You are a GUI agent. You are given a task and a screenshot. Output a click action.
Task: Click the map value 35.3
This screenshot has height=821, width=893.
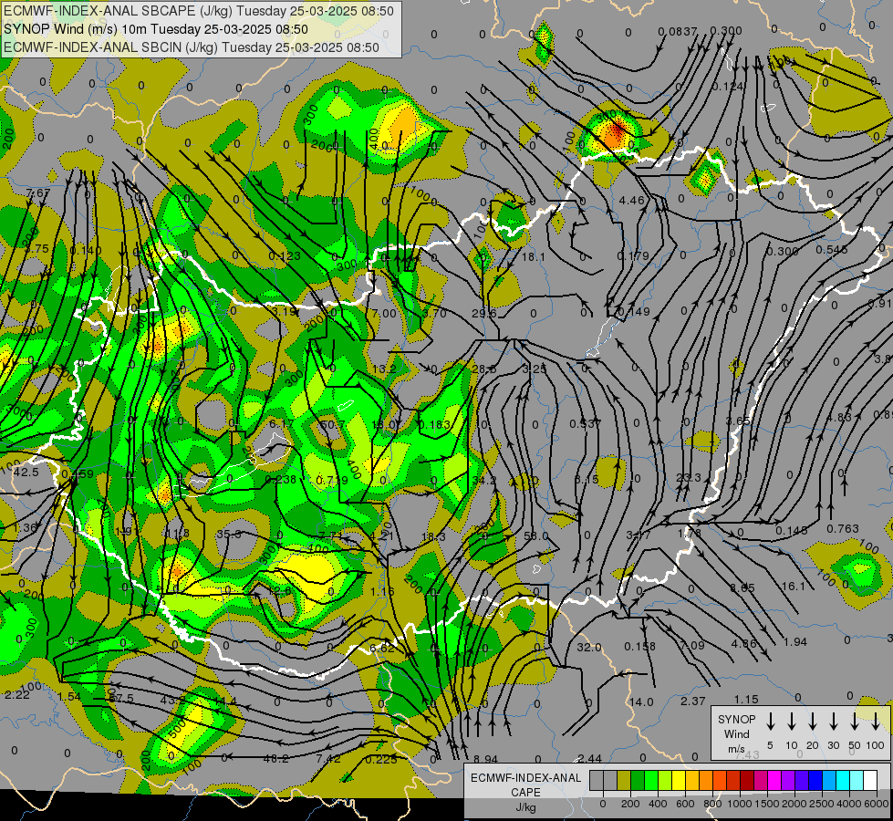(229, 535)
